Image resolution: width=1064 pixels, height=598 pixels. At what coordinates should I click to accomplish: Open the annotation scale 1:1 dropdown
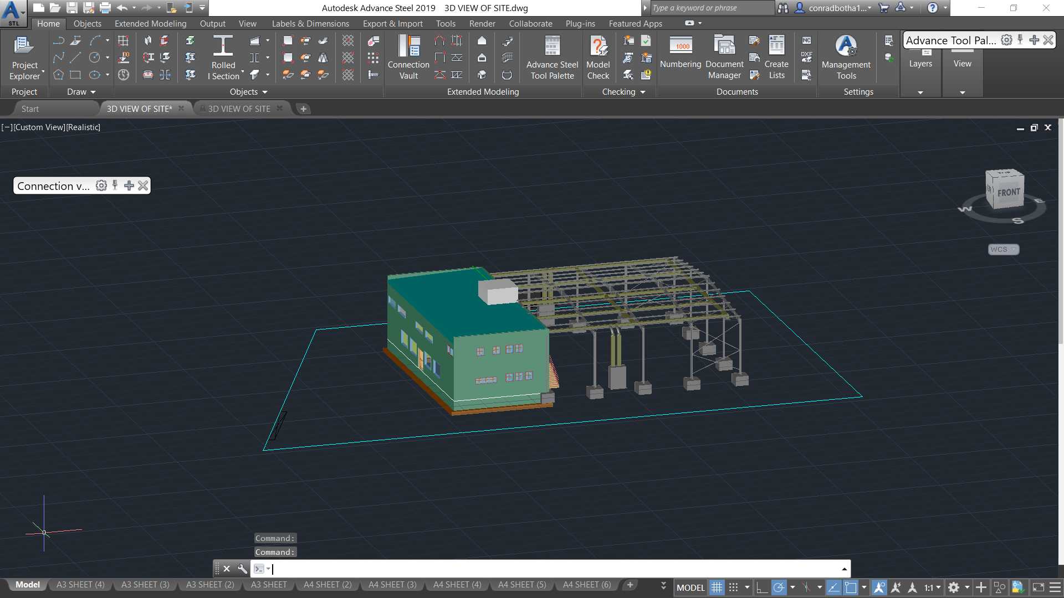933,587
